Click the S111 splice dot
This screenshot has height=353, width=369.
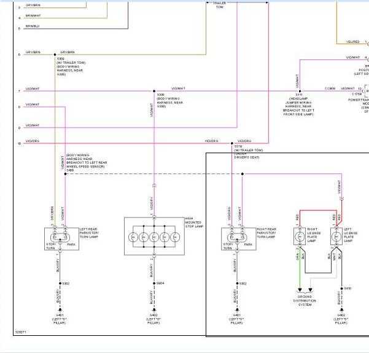tap(300, 91)
